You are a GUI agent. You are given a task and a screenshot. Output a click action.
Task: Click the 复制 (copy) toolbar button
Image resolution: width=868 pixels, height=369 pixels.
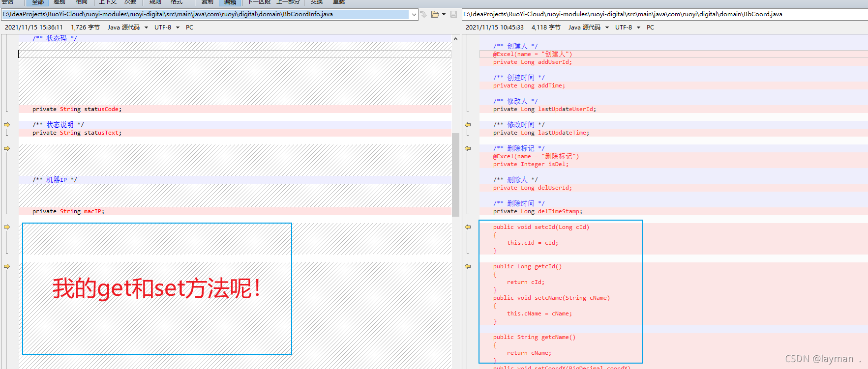pyautogui.click(x=208, y=2)
